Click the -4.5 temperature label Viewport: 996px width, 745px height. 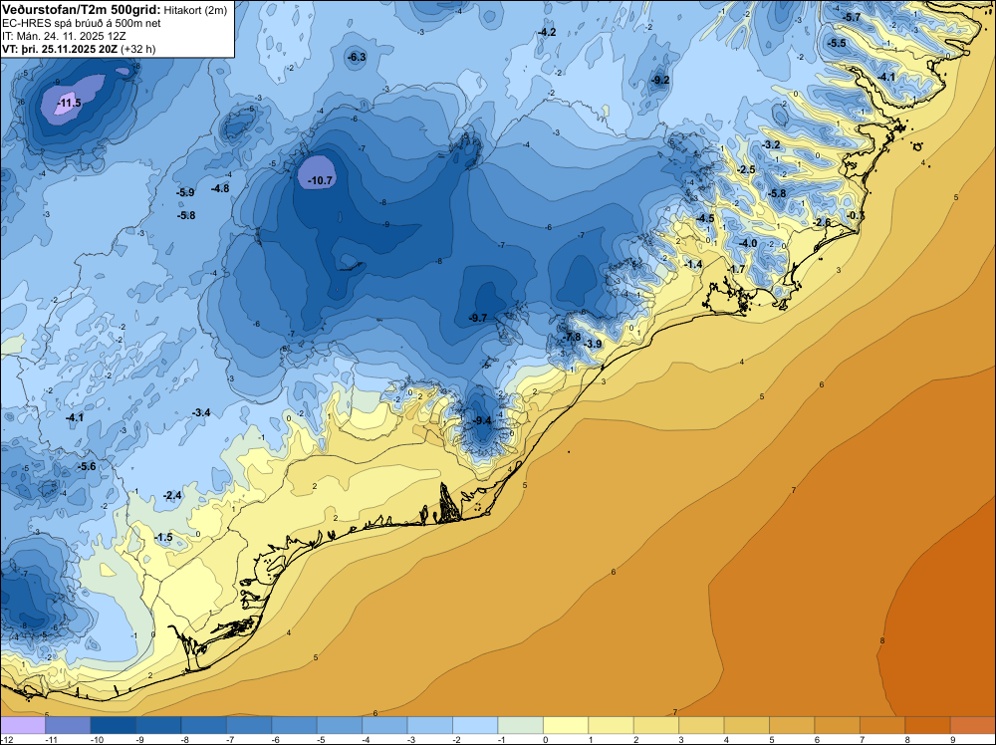click(706, 218)
